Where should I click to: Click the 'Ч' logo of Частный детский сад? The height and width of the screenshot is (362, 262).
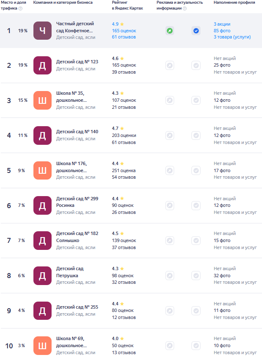42,31
